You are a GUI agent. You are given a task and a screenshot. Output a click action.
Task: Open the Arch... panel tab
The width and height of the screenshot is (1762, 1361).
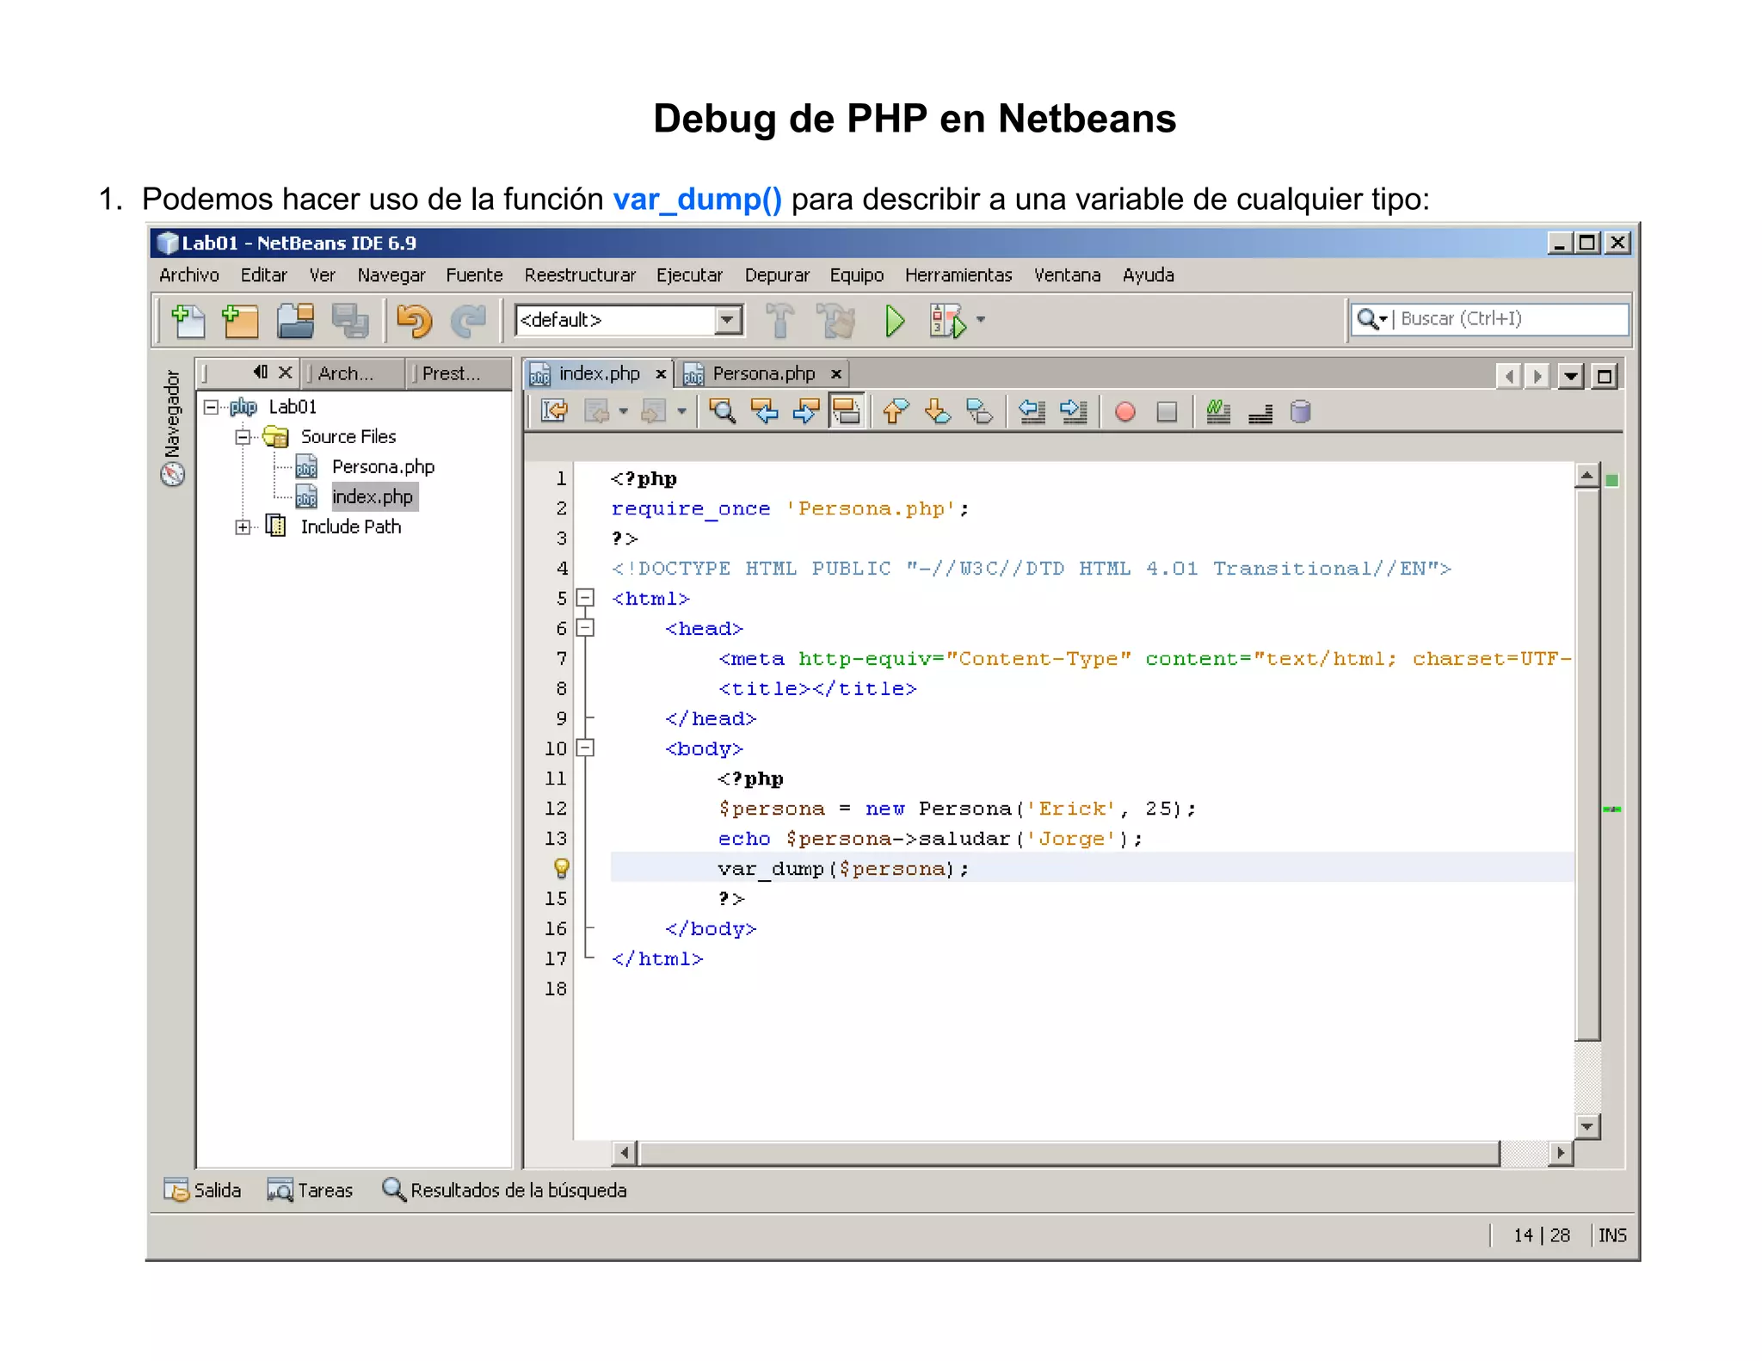click(x=354, y=373)
